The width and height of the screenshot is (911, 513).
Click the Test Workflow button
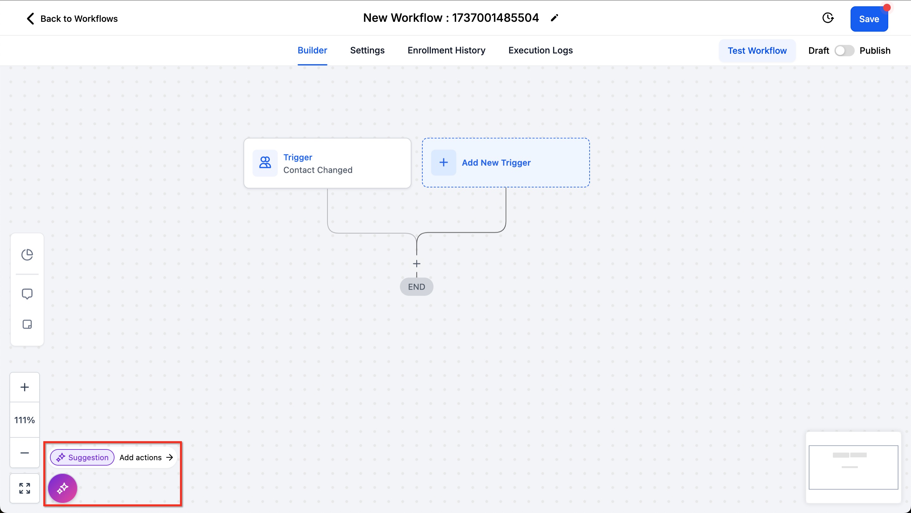tap(757, 51)
